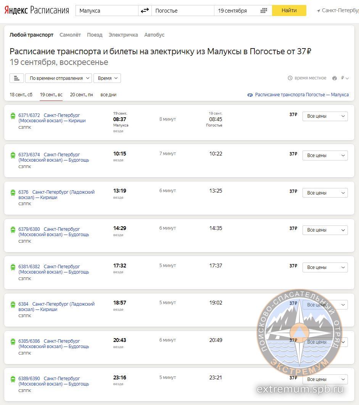Screen dimensions: 359x405
Task: Expand Все цены for the 17:32 train
Action: pyautogui.click(x=325, y=267)
